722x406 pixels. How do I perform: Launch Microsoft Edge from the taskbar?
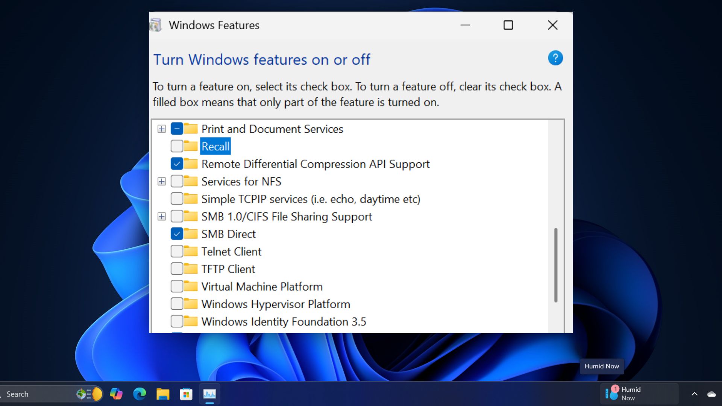tap(140, 394)
